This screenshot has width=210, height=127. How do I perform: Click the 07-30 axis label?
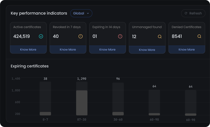point(82,119)
